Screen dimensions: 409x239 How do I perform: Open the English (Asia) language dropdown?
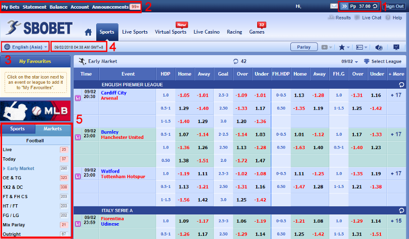click(25, 47)
